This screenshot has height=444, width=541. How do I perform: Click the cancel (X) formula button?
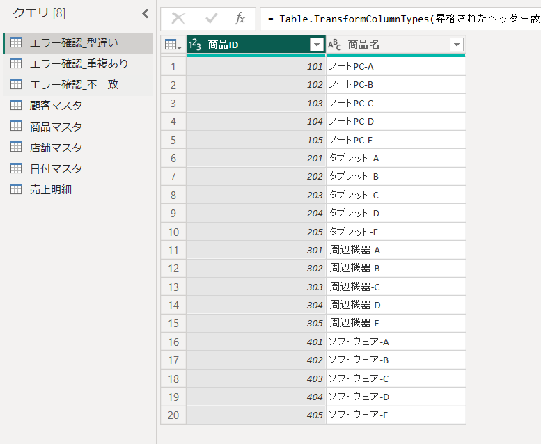click(178, 19)
